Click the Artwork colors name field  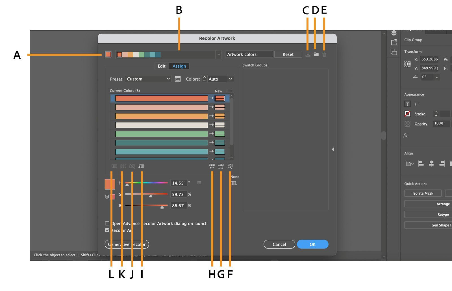click(x=248, y=54)
